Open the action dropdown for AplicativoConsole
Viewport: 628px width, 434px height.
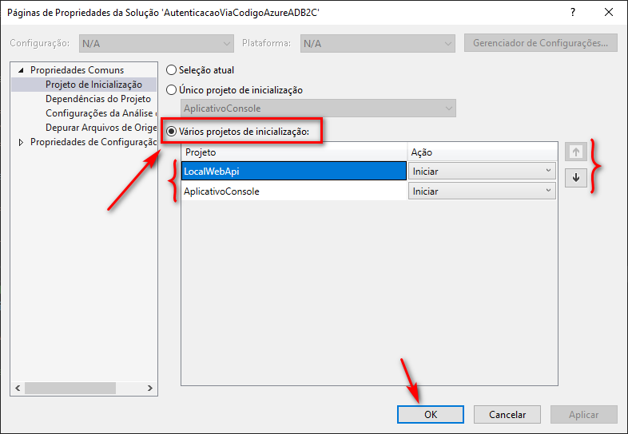click(x=482, y=191)
